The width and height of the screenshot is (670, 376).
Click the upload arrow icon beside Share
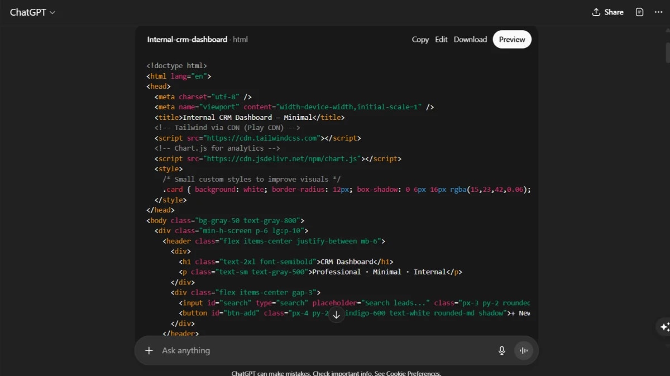click(x=596, y=12)
